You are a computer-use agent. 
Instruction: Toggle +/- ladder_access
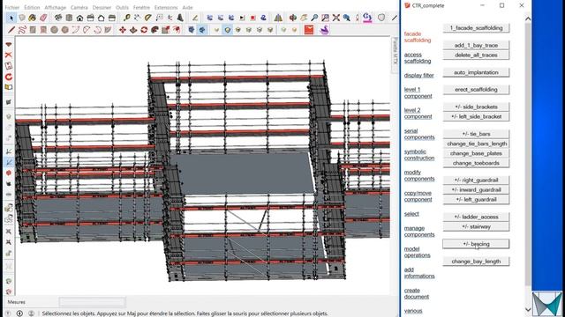476,217
